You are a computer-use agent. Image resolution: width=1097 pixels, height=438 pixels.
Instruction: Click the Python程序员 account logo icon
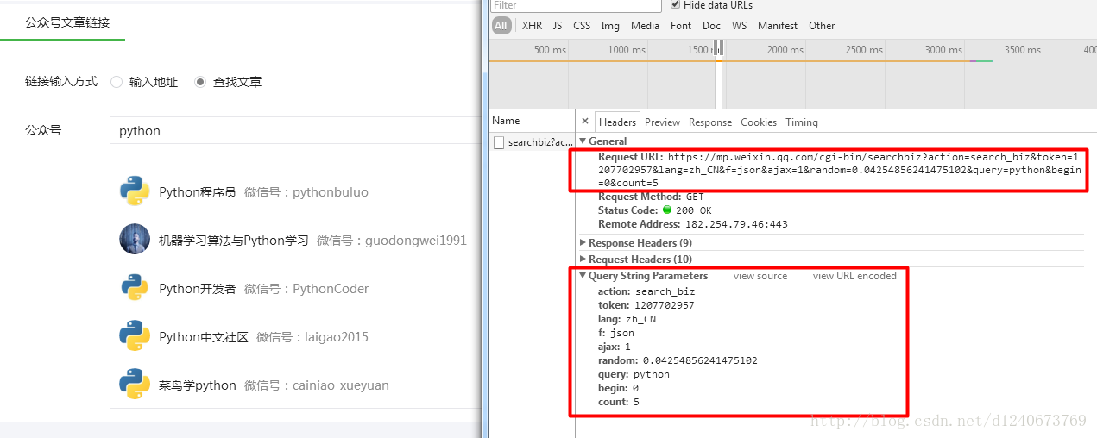135,191
